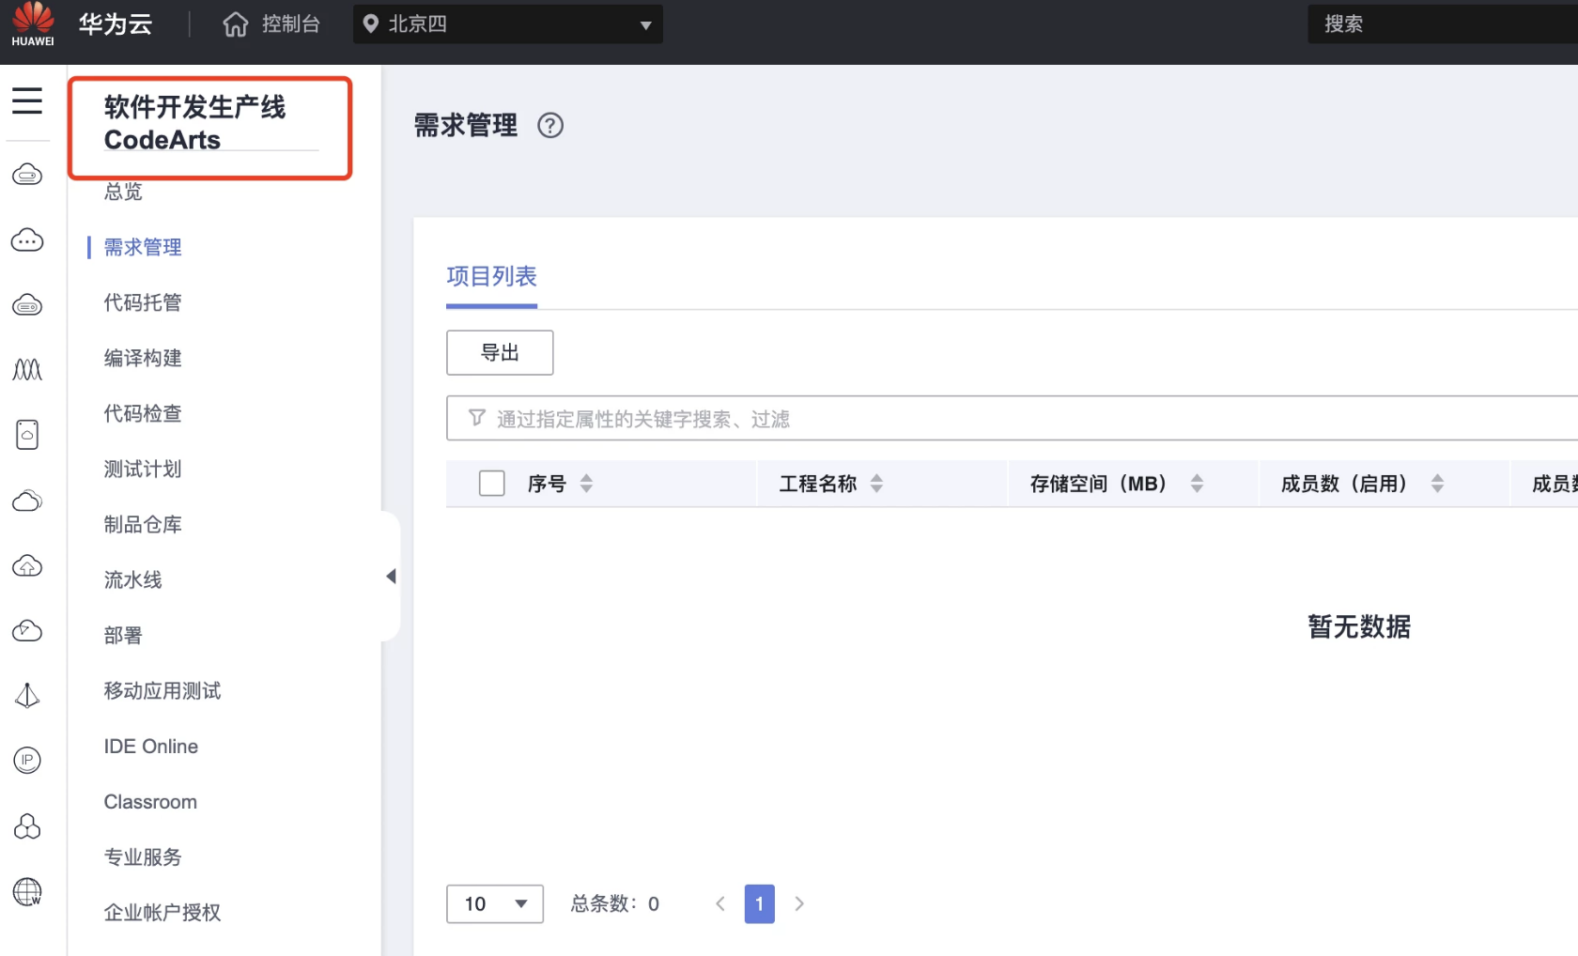The image size is (1578, 956).
Task: Open 流水线 in the side menu
Action: coord(132,579)
